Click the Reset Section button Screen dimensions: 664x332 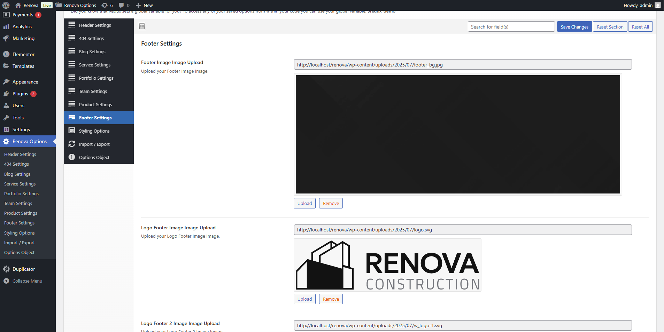(610, 27)
